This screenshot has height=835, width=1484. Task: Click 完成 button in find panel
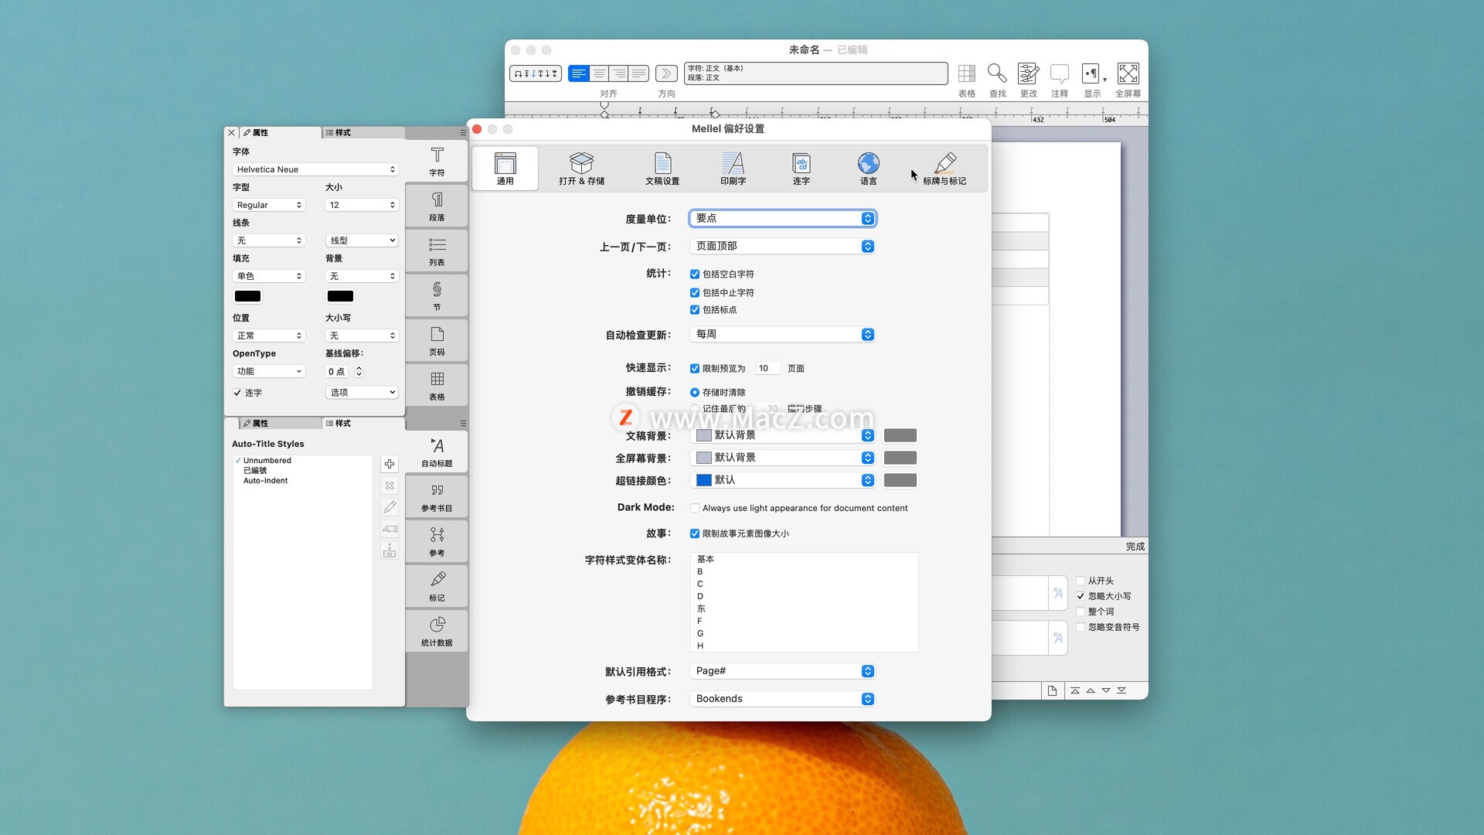1135,547
